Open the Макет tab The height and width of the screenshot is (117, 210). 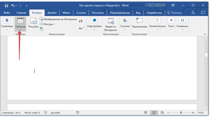coord(66,13)
